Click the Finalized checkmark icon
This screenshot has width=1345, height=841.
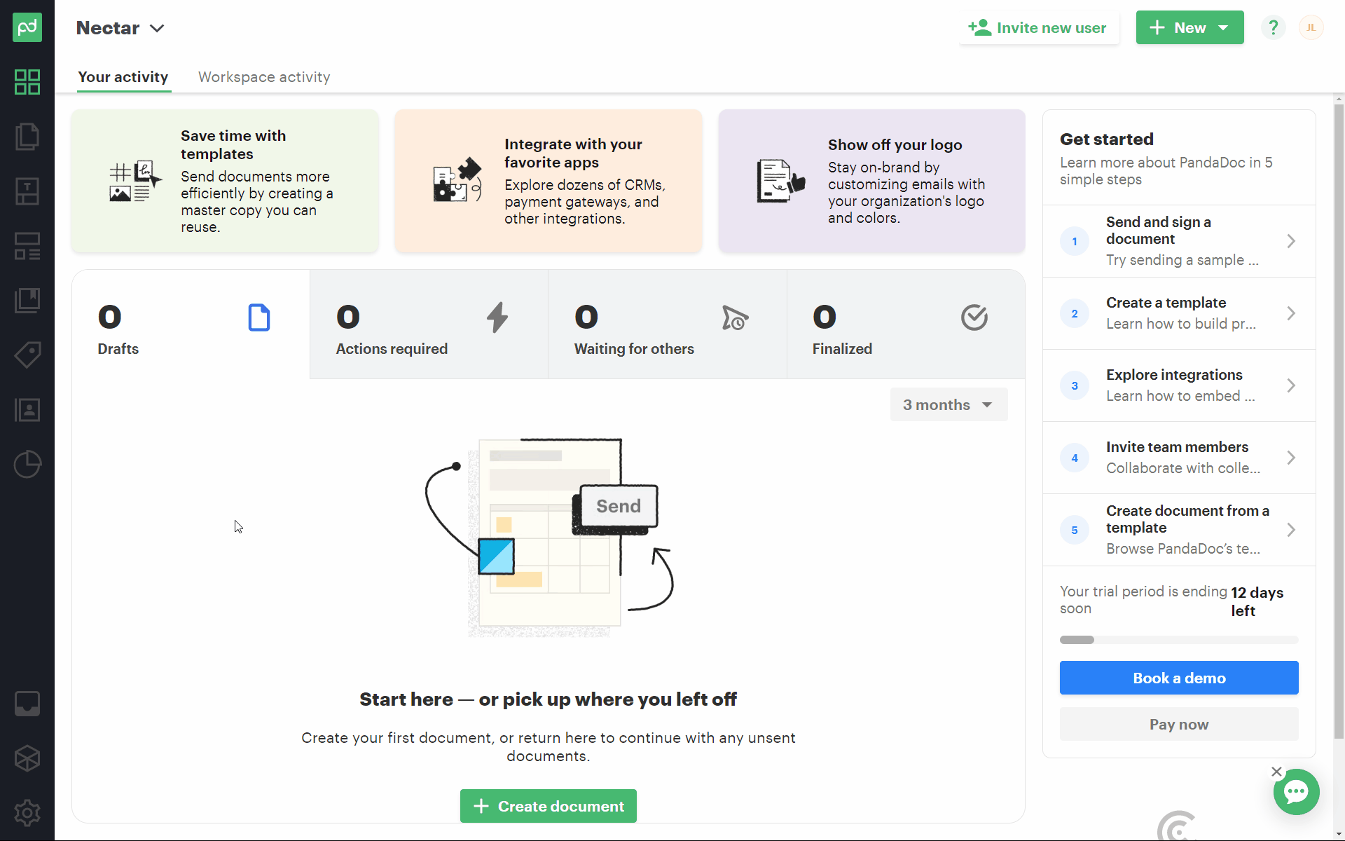(x=974, y=317)
